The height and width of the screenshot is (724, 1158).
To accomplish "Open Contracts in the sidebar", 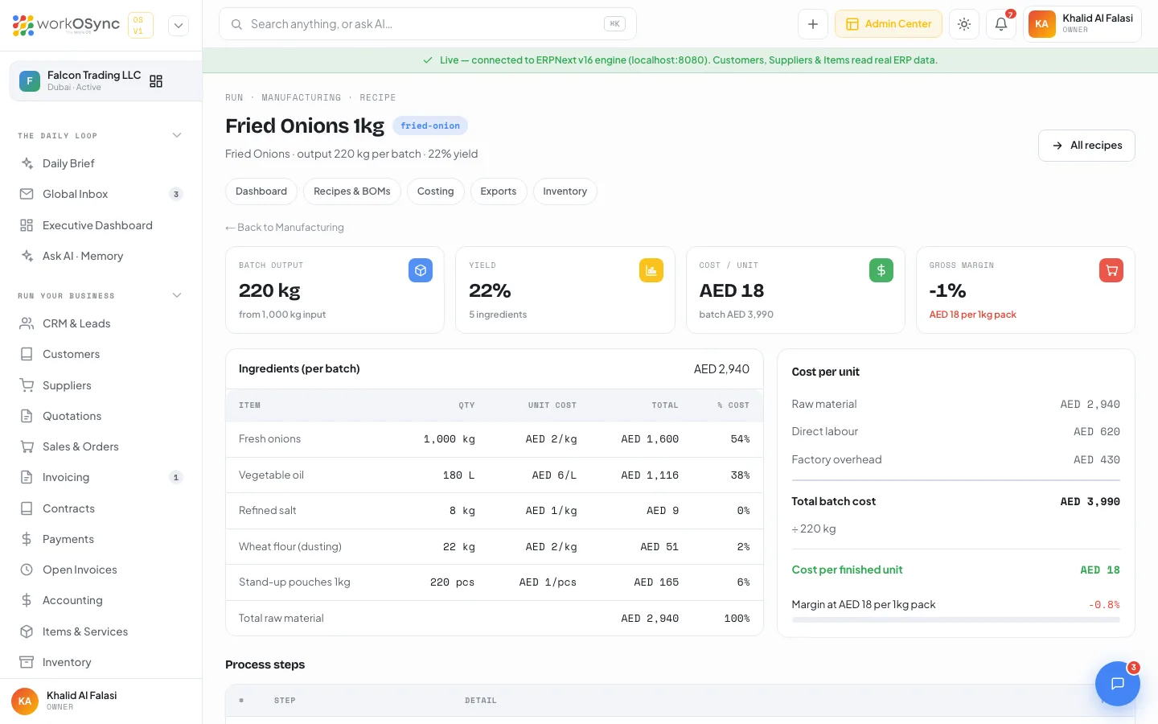I will coord(101,508).
